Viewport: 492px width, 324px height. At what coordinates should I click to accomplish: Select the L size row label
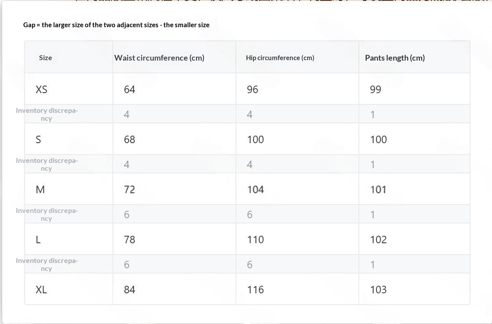tap(38, 240)
